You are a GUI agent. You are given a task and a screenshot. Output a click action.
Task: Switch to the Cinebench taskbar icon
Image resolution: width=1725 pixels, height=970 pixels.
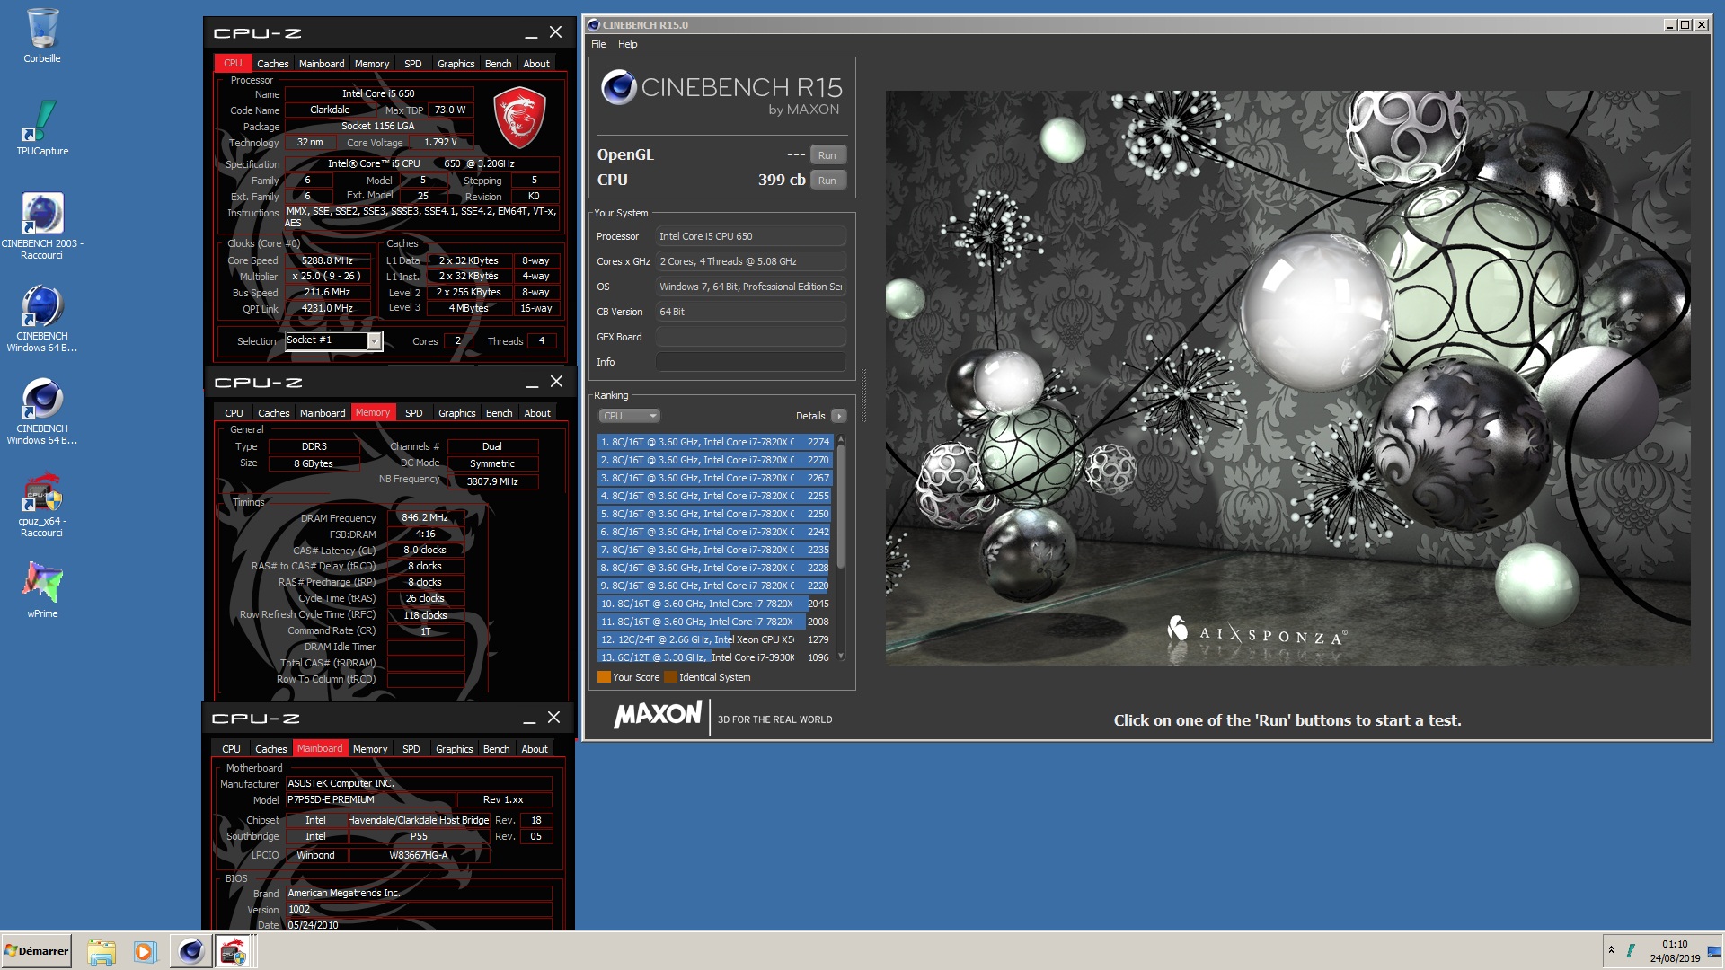(191, 951)
